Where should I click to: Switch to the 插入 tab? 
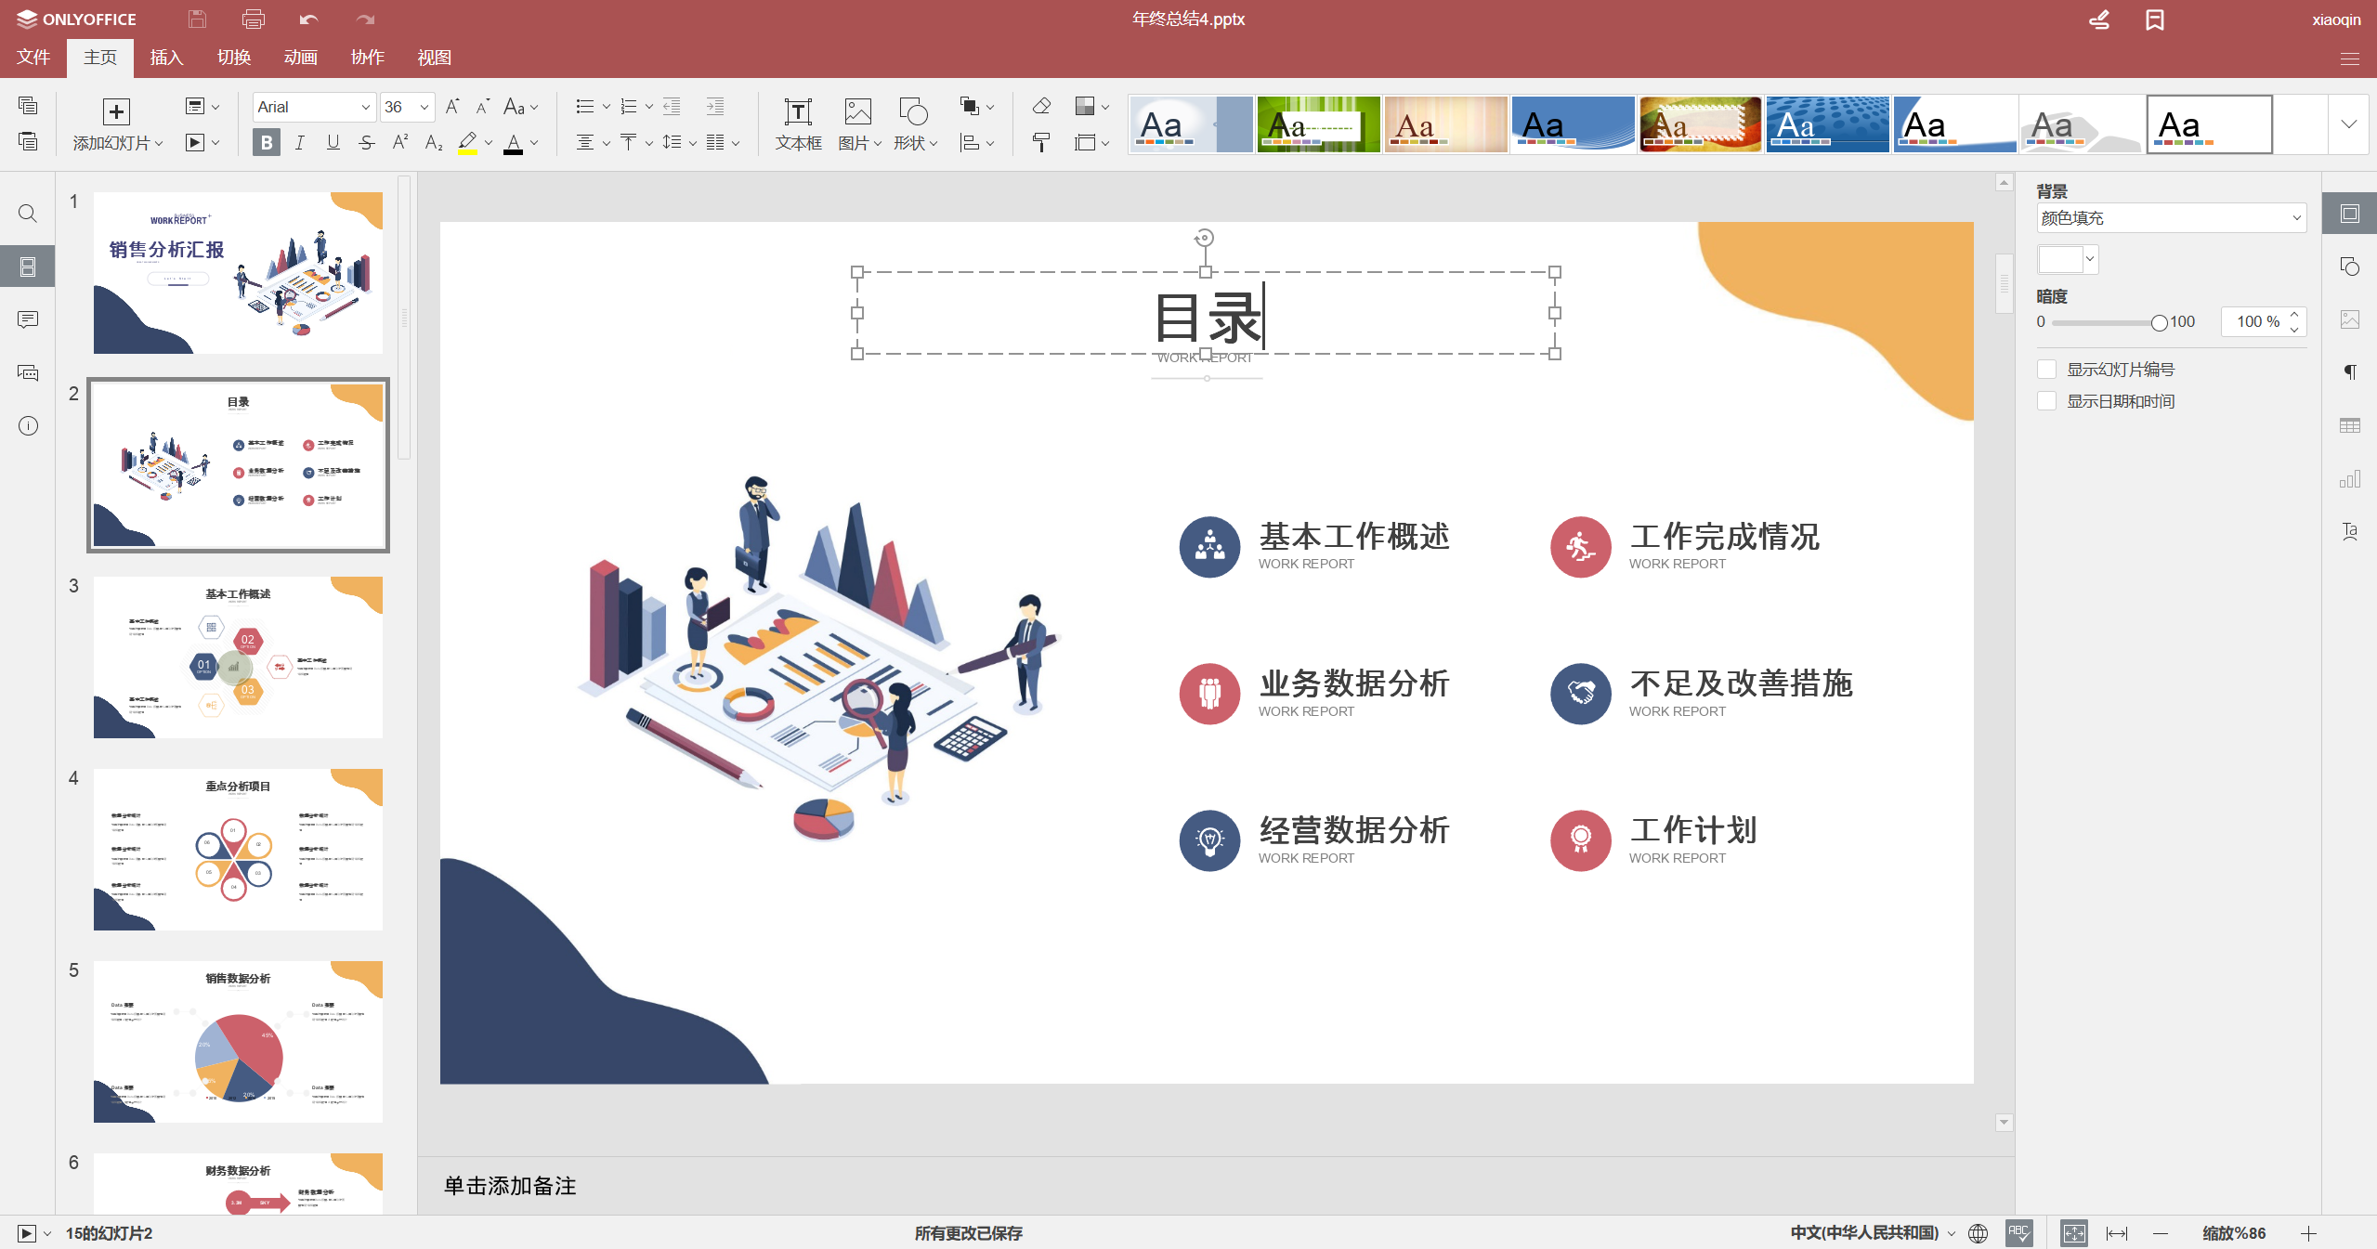166,58
